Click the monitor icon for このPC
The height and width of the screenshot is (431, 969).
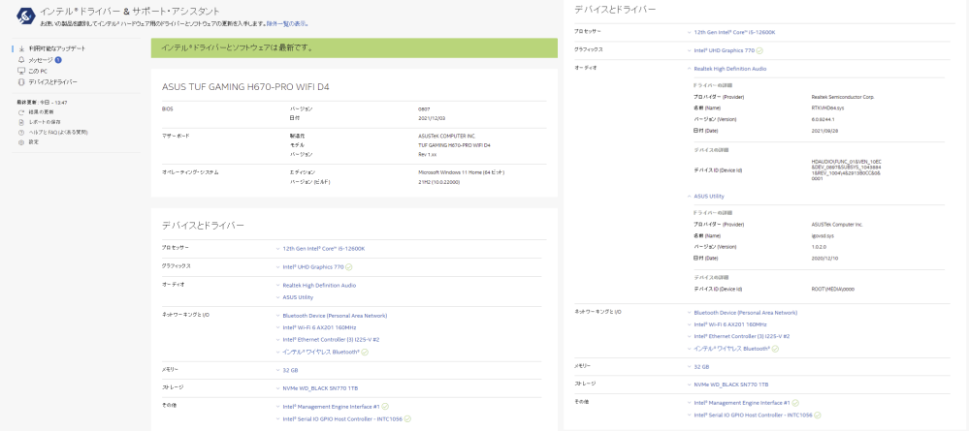(x=21, y=71)
